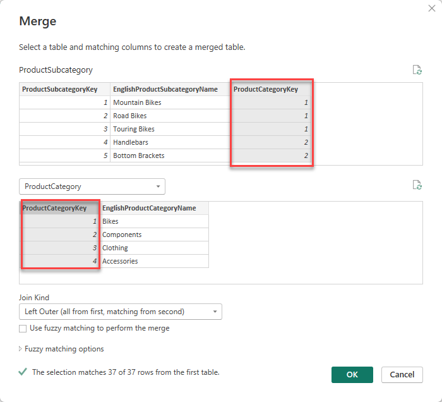Select ProductSubcategoryKey column header
442x402 pixels.
click(64, 89)
